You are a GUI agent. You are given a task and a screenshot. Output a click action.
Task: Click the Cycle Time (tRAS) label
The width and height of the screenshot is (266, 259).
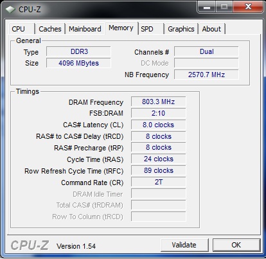[x=95, y=159]
